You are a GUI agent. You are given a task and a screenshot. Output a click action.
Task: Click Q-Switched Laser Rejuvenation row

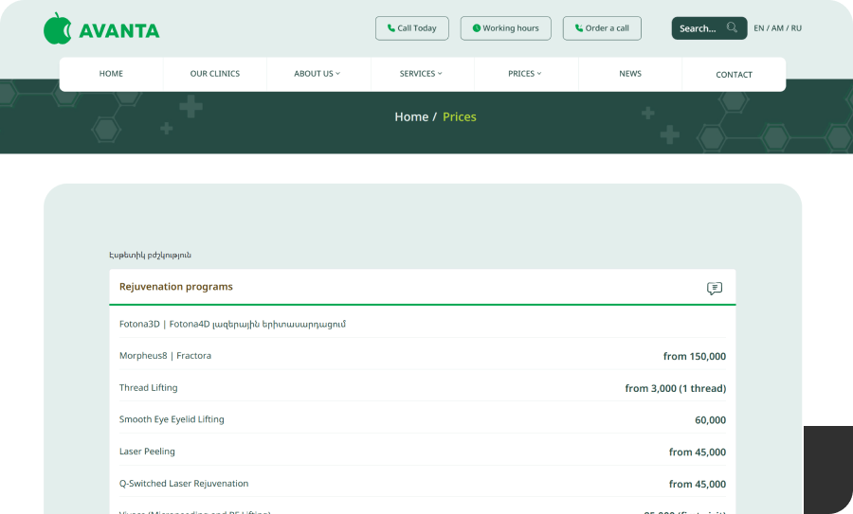click(x=422, y=484)
